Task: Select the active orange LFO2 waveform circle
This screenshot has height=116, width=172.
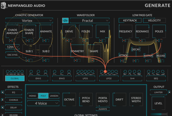Action: pos(106,72)
